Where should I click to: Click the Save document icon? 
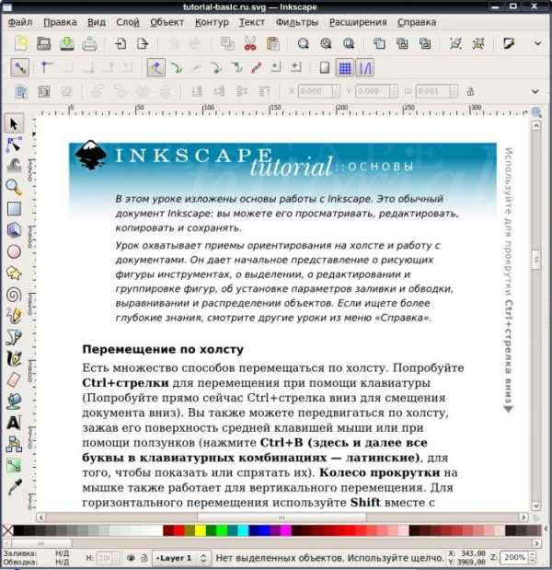(67, 43)
